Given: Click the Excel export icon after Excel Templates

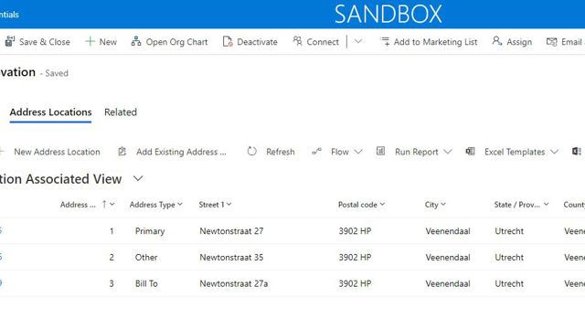Looking at the screenshot, I should click(577, 151).
